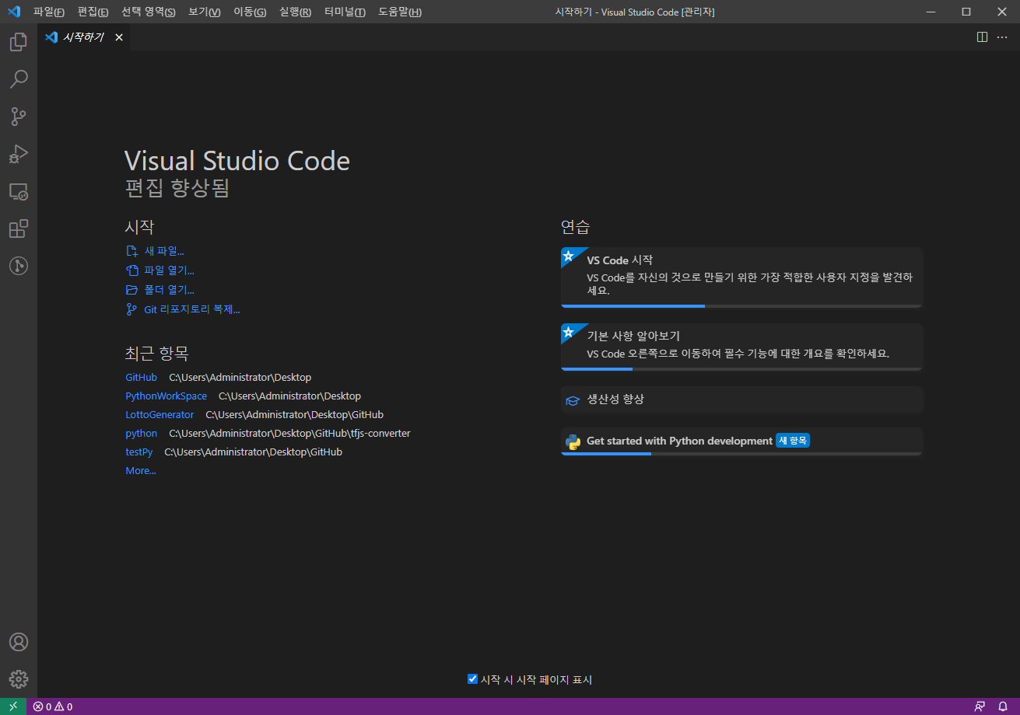Open the Explorer view in activity bar
Image resolution: width=1020 pixels, height=715 pixels.
click(19, 41)
